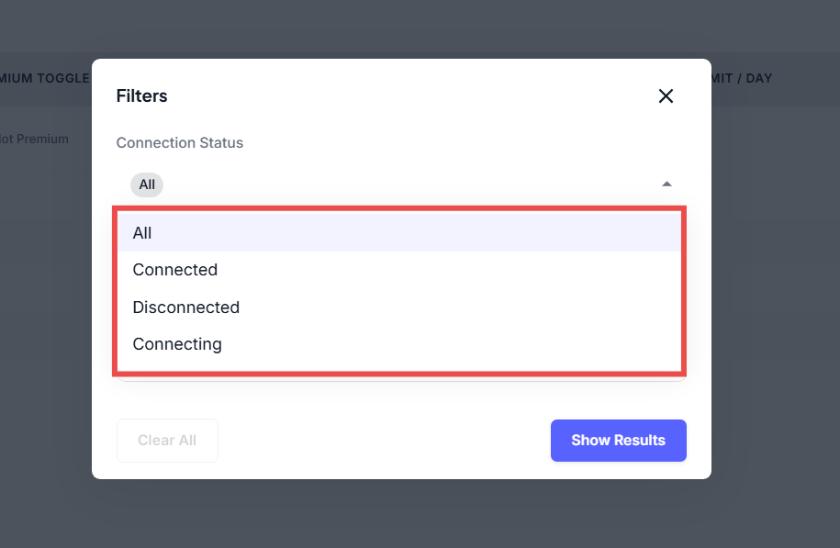Click empty dialog area between Clear All and Show Results
This screenshot has width=840, height=548.
coord(386,441)
